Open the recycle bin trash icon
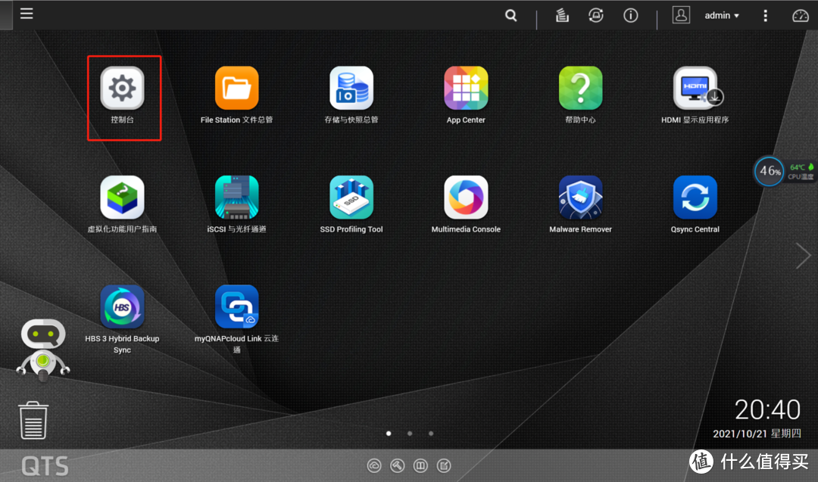Image resolution: width=818 pixels, height=482 pixels. (33, 420)
